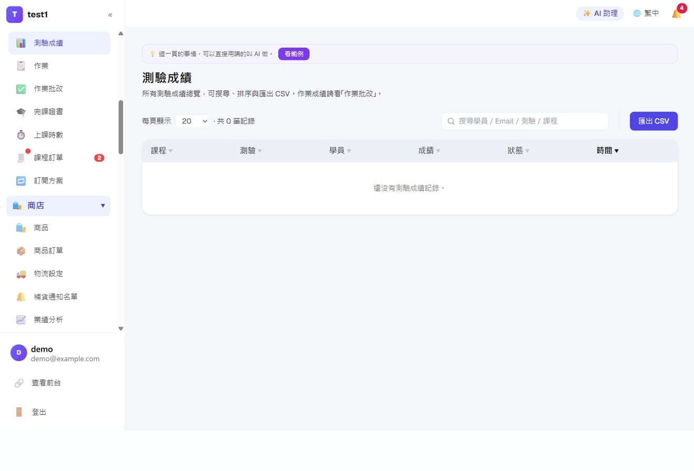Sort table by 學員 column
This screenshot has height=471, width=694.
click(x=340, y=151)
